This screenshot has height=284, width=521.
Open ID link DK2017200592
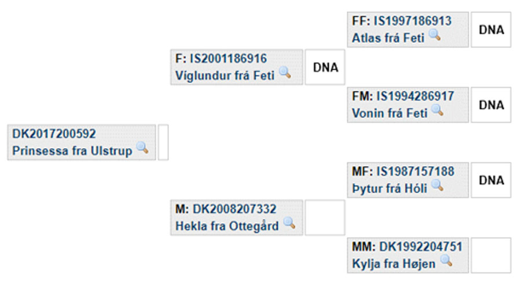pos(54,134)
